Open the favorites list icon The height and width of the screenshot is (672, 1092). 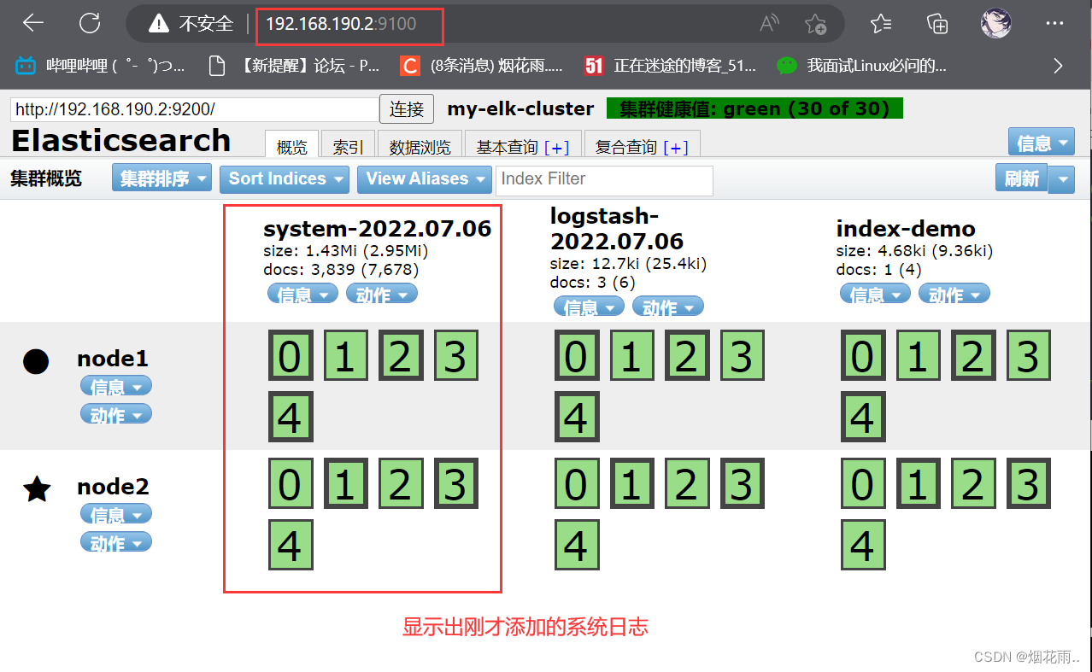[881, 23]
